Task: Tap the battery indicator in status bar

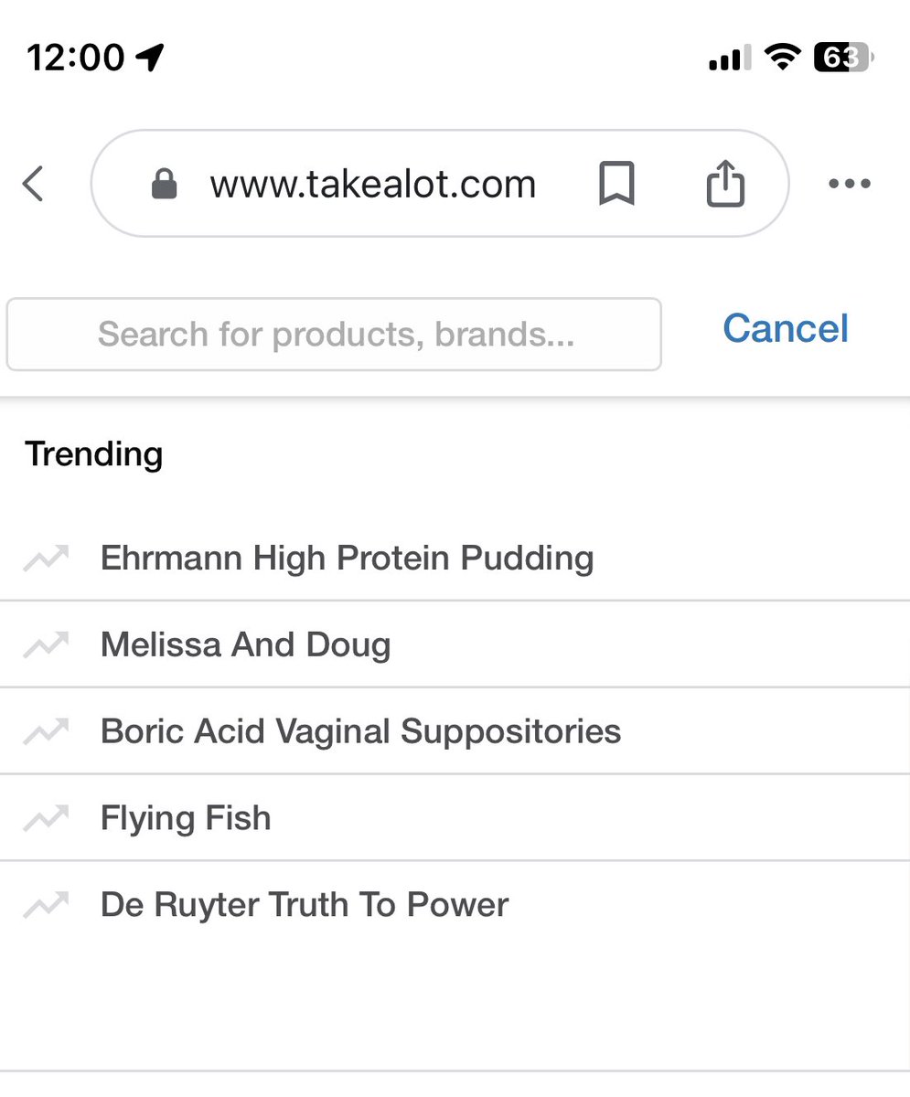Action: click(844, 58)
